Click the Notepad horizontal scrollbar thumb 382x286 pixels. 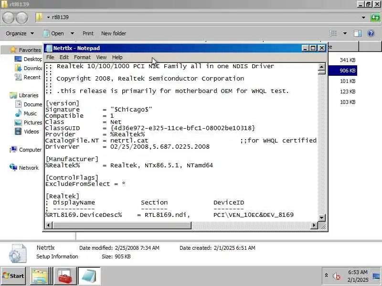pos(122,225)
